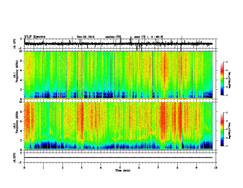This screenshot has width=243, height=188.
Task: Click the "6" kHz tick on ch.2 frequency axis
Action: (x=21, y=121)
